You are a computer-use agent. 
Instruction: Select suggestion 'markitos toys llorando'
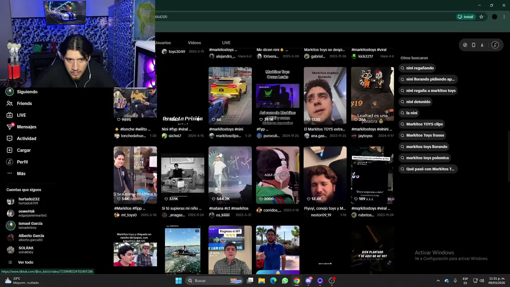pos(424,147)
